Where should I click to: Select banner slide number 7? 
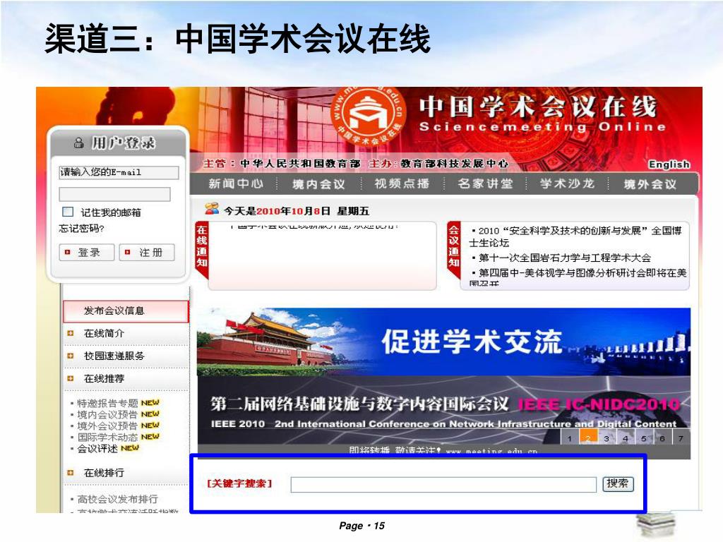click(681, 438)
